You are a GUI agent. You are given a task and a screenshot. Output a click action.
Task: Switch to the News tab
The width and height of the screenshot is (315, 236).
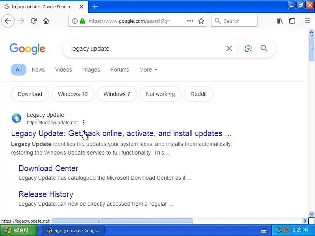point(38,70)
